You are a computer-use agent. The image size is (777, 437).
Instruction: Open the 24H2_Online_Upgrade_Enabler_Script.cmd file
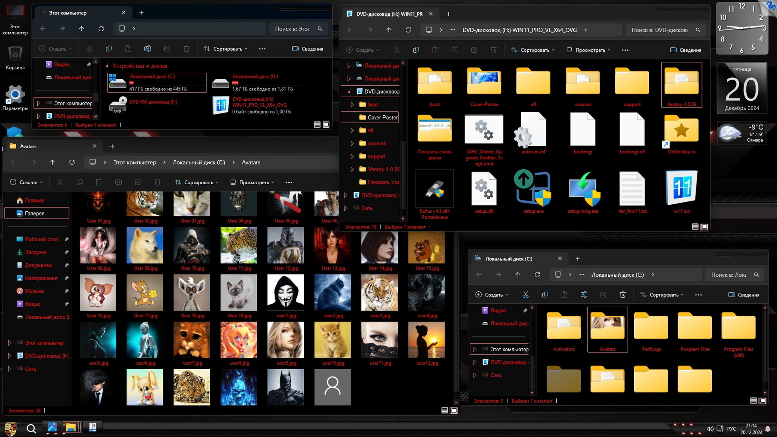pyautogui.click(x=484, y=139)
